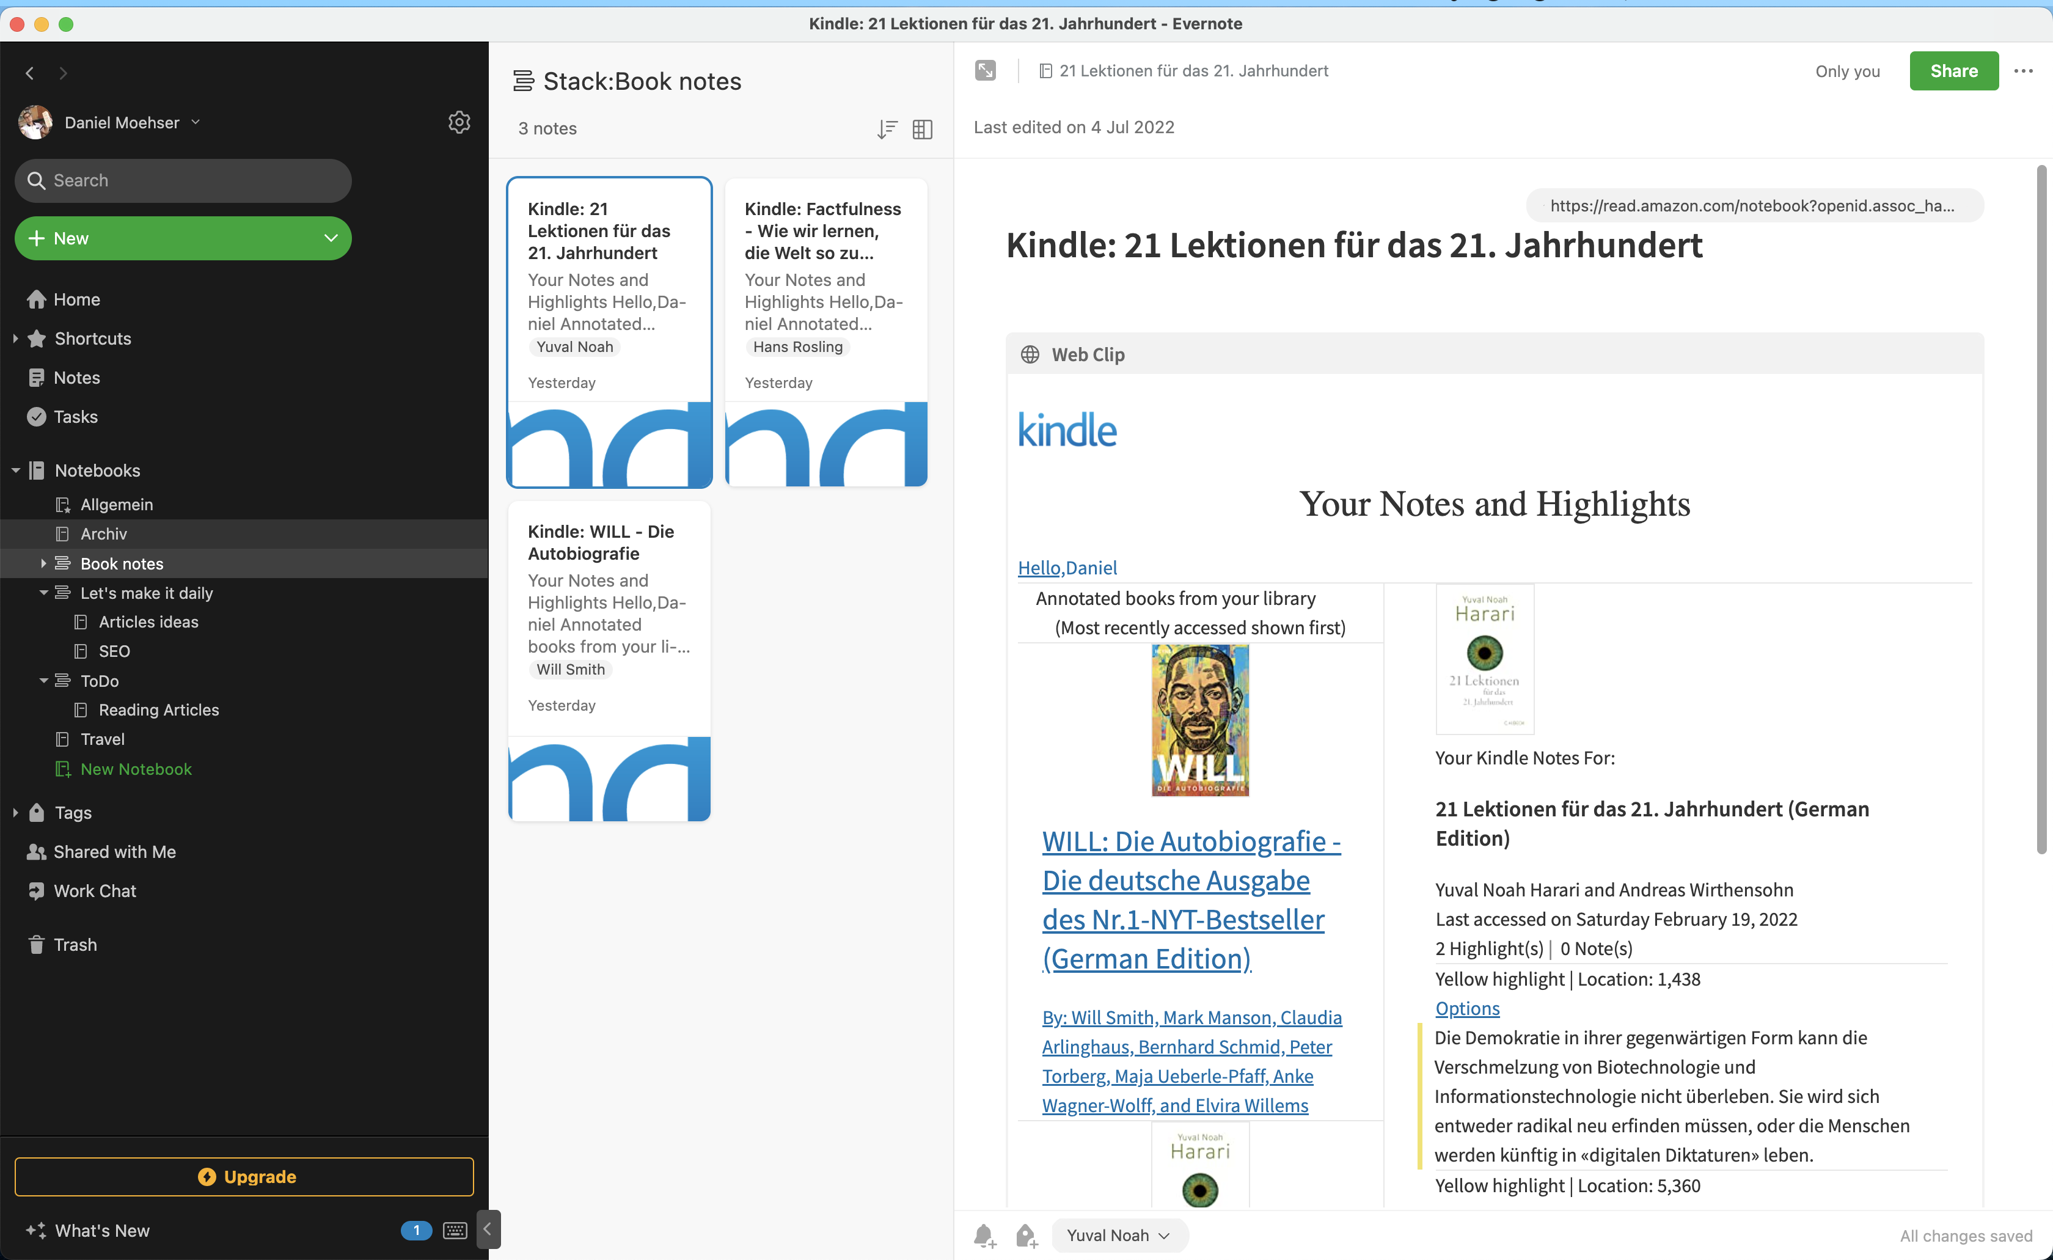Collapse the sidebar with the chevron handle

[488, 1228]
